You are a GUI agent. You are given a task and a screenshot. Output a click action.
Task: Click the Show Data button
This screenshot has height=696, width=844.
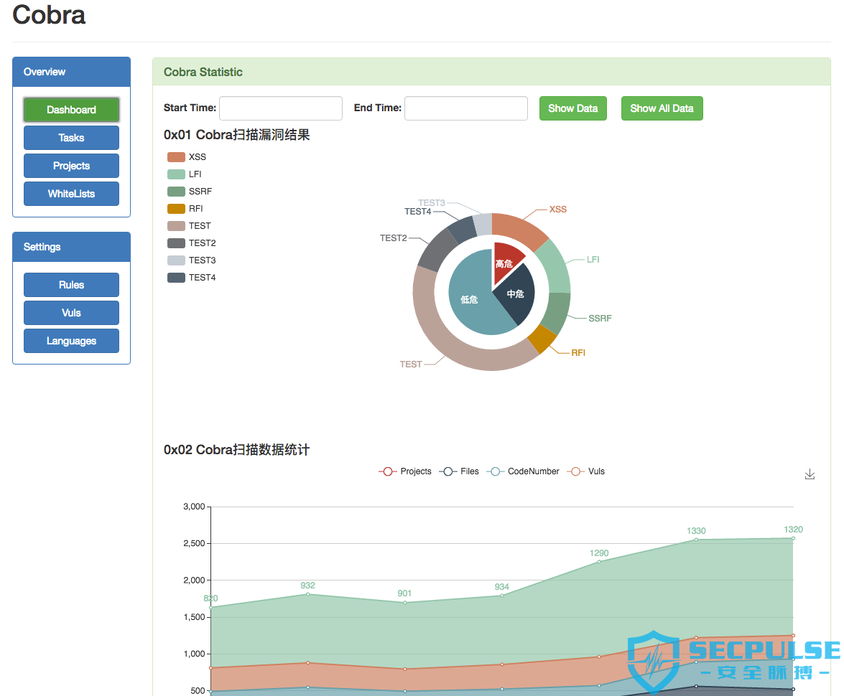click(572, 108)
